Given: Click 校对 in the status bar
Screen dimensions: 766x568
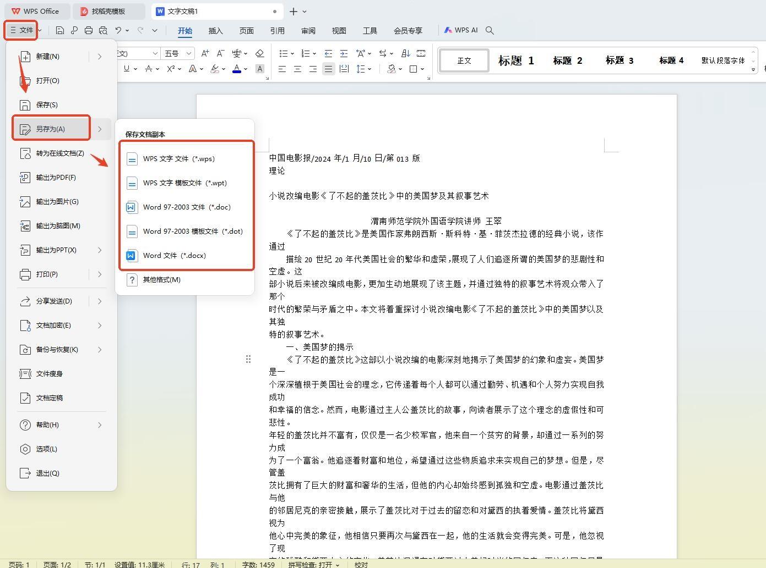Looking at the screenshot, I should [x=361, y=564].
